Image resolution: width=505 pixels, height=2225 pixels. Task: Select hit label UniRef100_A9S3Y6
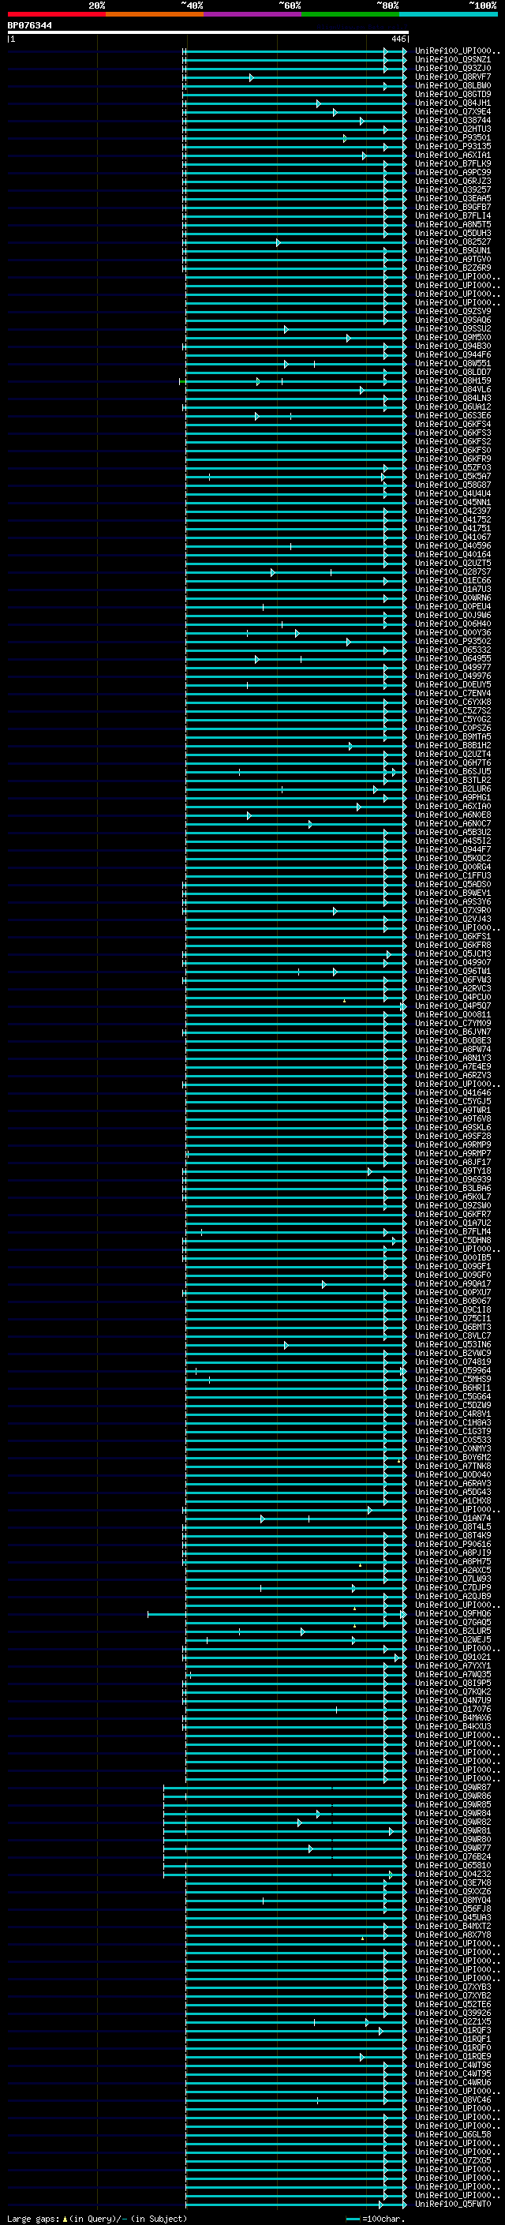(x=452, y=901)
